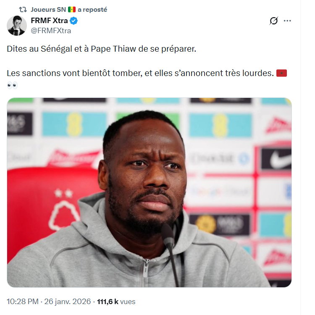The image size is (315, 315).
Task: Open the three-dot more options menu
Action: coord(287,21)
